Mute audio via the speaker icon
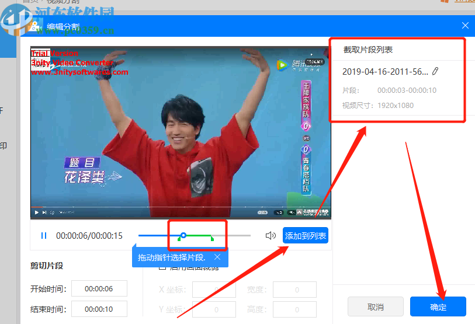Viewport: 475px width, 324px height. pos(271,236)
